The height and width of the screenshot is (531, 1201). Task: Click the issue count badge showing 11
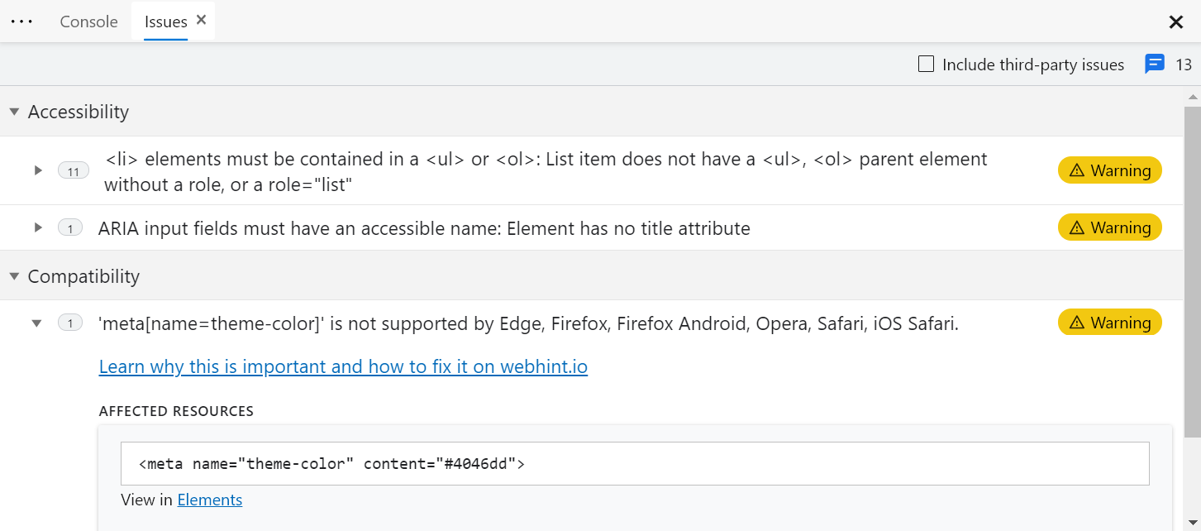(x=73, y=170)
